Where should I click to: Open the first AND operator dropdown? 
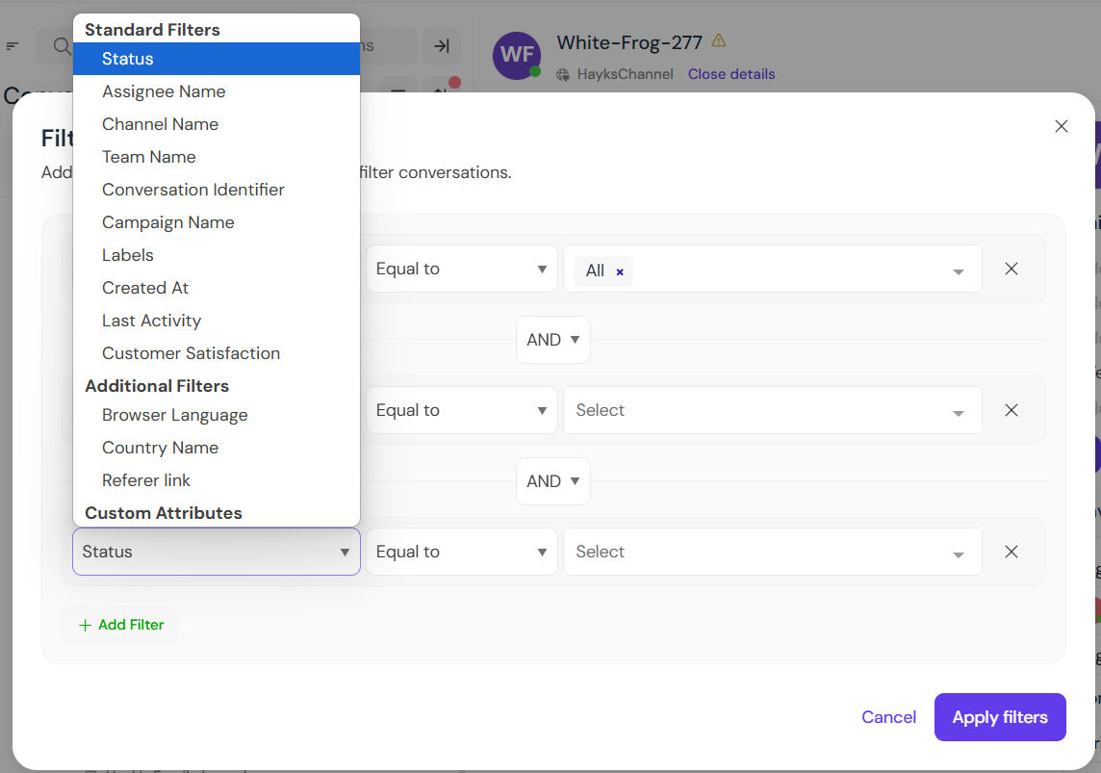coord(552,340)
